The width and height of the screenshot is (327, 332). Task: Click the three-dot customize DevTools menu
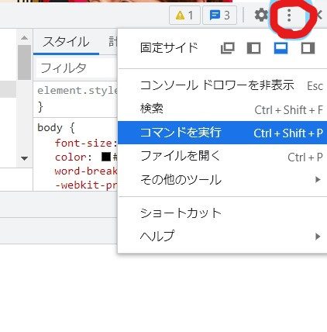[289, 16]
